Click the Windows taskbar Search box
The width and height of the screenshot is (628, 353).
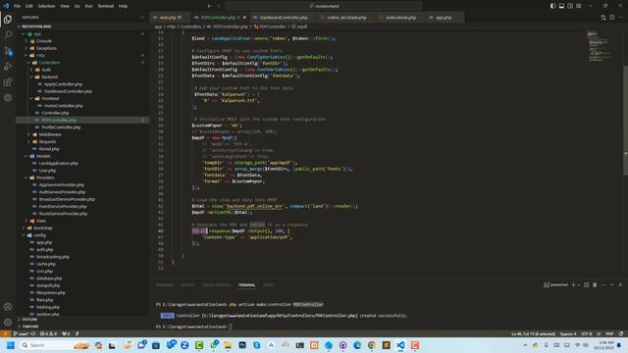coord(54,345)
